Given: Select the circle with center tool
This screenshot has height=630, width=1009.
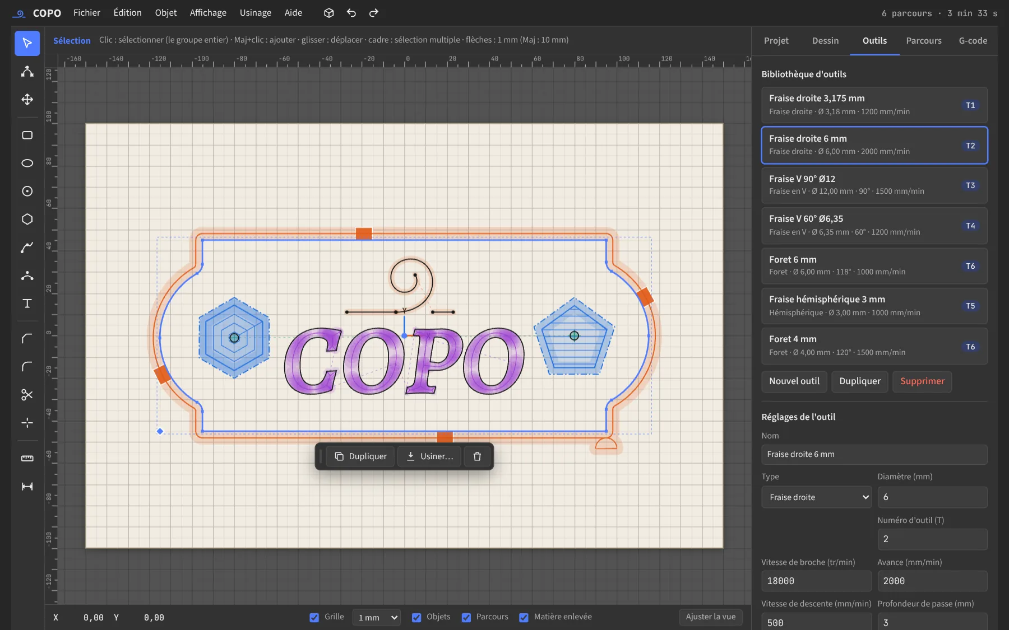Looking at the screenshot, I should (x=27, y=191).
